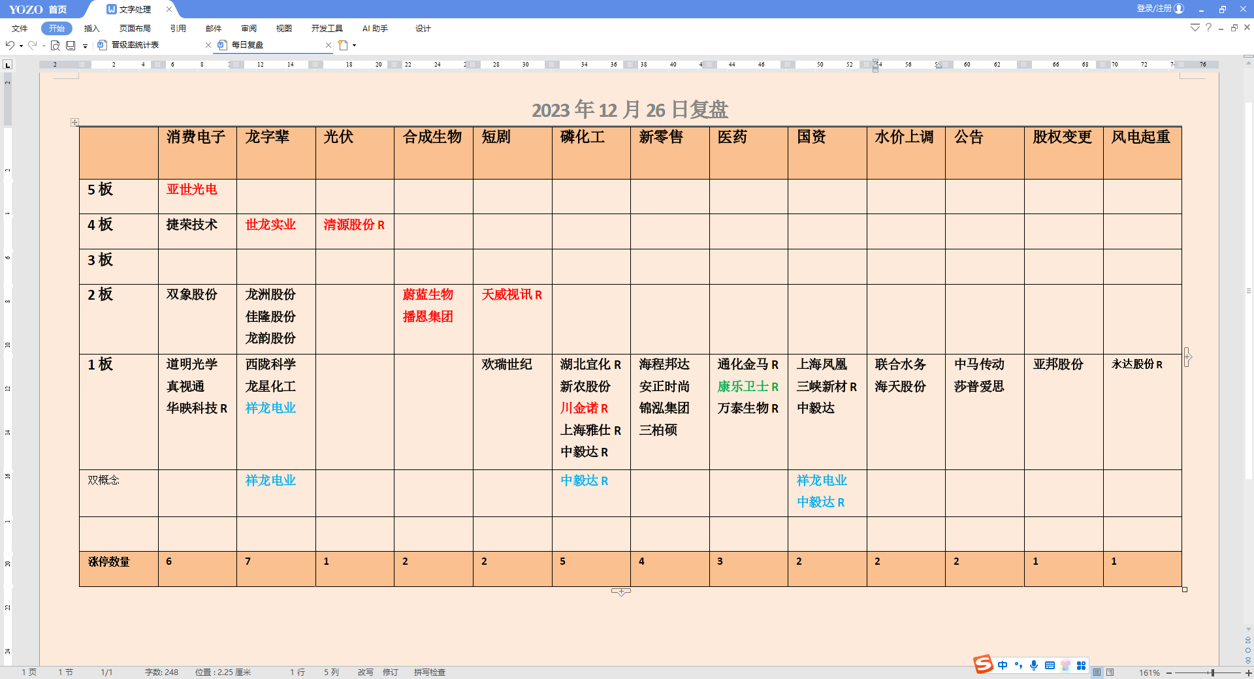The height and width of the screenshot is (679, 1254).
Task: Open the Redo history dropdown arrow
Action: [44, 46]
